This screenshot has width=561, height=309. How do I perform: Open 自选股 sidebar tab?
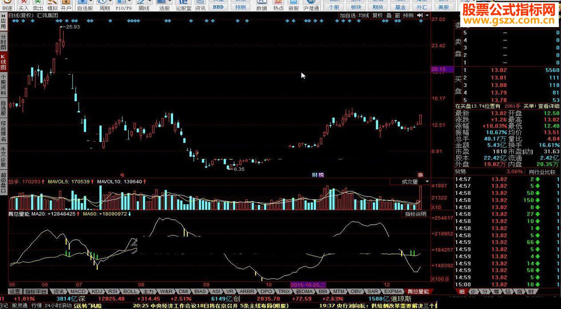coord(4,108)
